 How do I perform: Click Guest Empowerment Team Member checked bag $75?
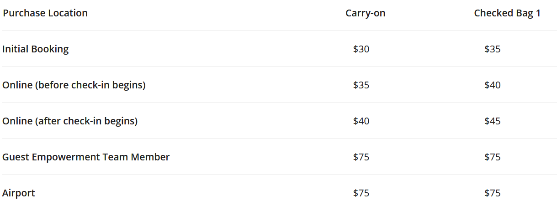(x=493, y=157)
